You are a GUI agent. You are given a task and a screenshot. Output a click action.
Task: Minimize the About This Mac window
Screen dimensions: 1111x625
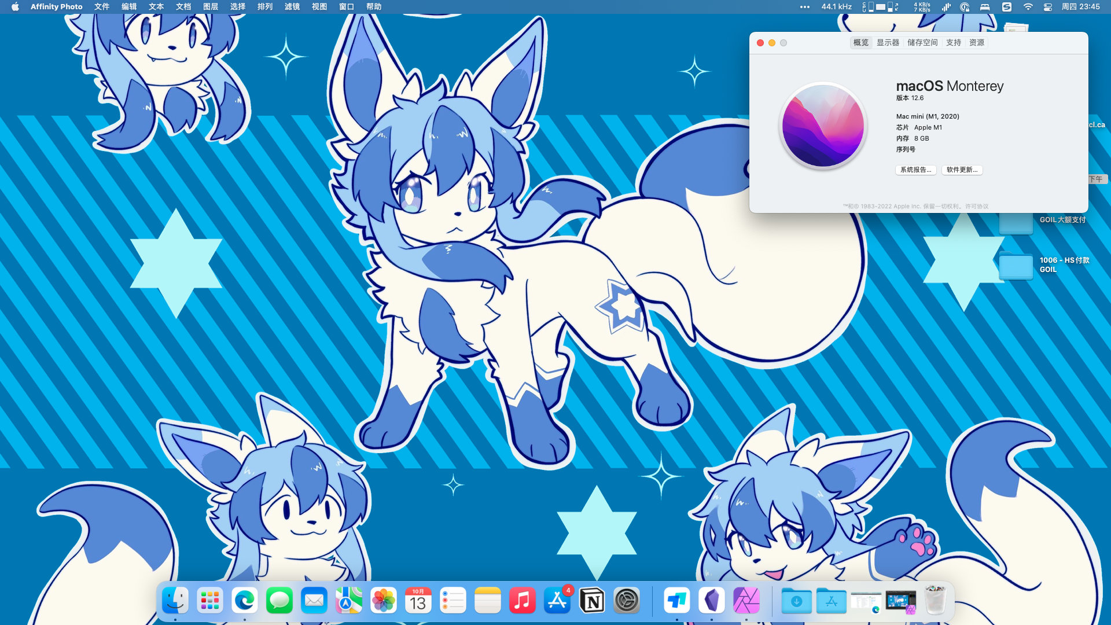772,43
